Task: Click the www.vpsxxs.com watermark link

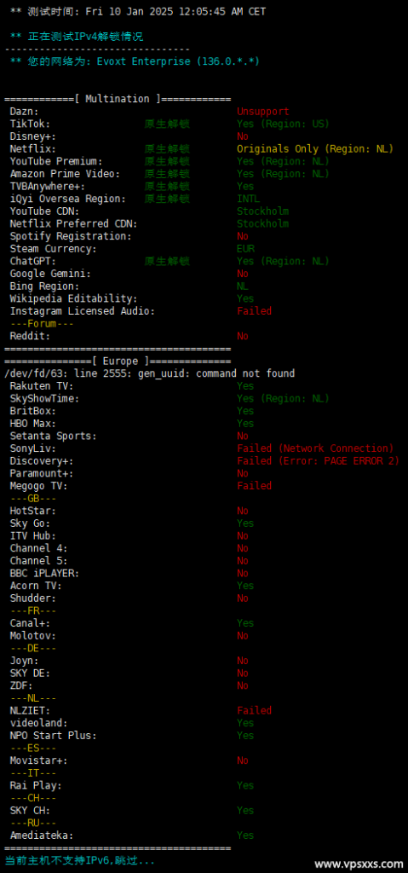Action: pos(359,864)
